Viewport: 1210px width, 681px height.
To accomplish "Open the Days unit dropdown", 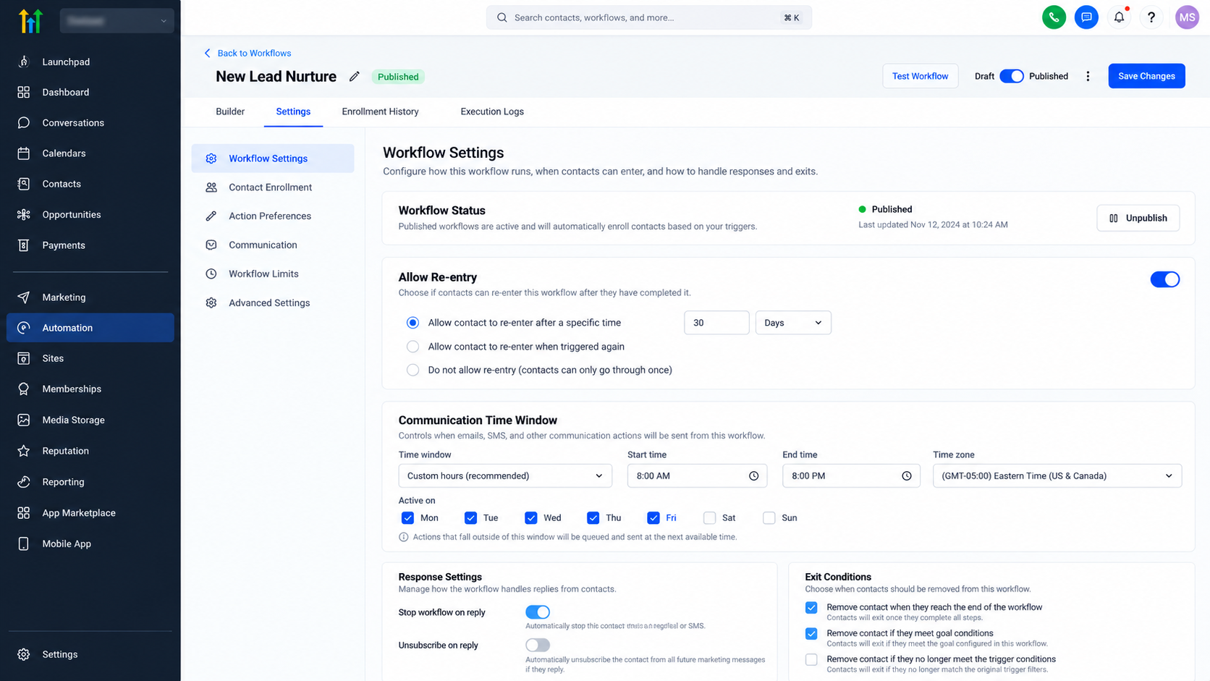I will click(793, 323).
